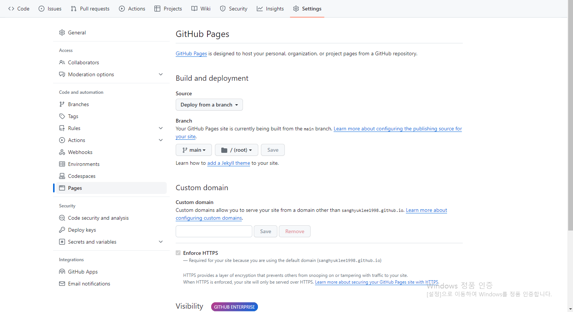Click the General gear icon in sidebar
This screenshot has height=312, width=573.
point(62,33)
